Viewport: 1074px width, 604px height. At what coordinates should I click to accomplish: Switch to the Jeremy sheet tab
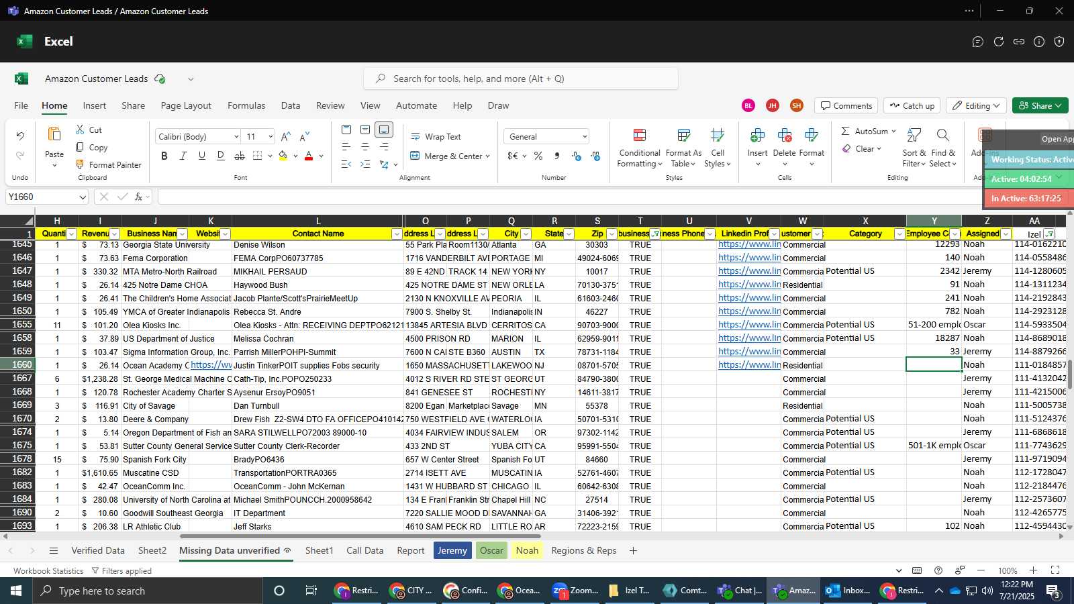coord(452,550)
